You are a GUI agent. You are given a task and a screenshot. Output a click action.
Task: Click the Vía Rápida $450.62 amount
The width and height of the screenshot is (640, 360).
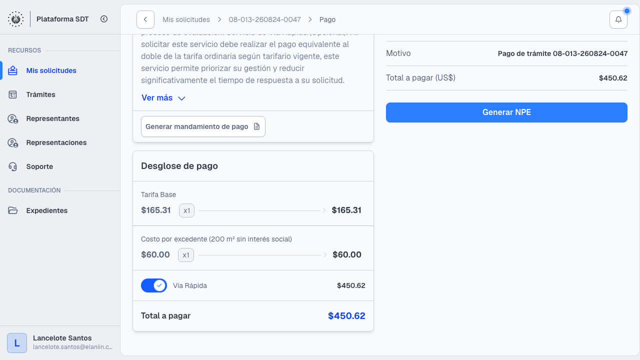[351, 285]
